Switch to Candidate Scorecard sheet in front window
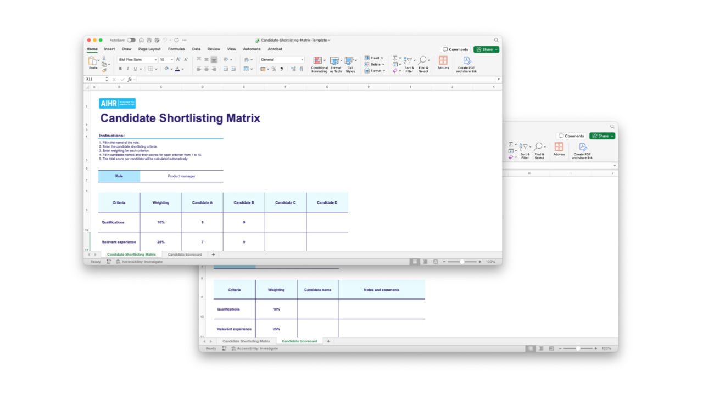This screenshot has width=703, height=395. click(x=185, y=255)
